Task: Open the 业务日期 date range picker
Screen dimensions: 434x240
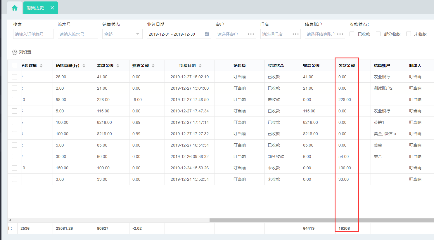Action: coord(175,34)
